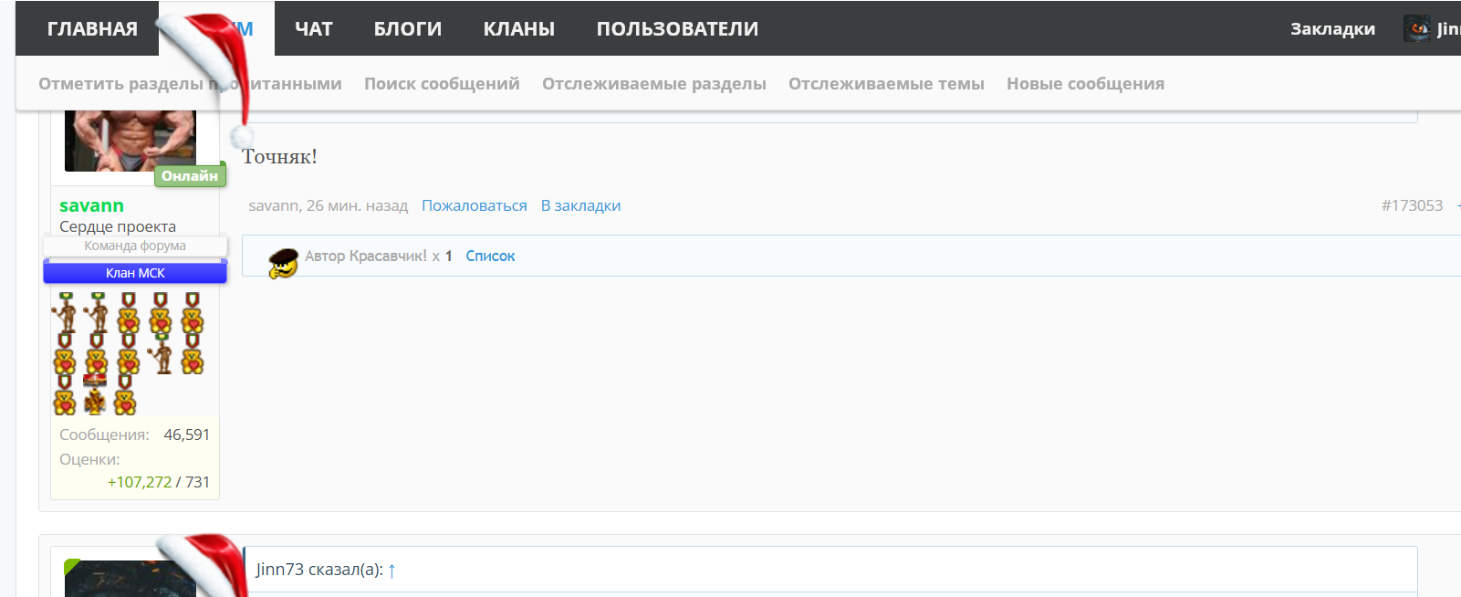Click the first bronze statue medal in the top row
Image resolution: width=1461 pixels, height=597 pixels.
click(x=65, y=313)
